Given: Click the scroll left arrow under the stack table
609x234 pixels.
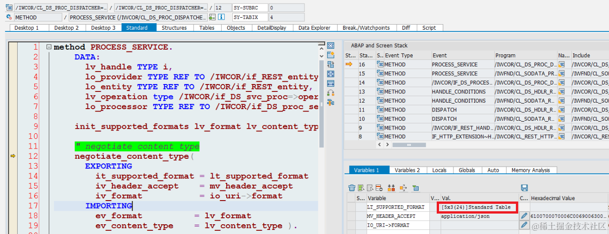Looking at the screenshot, I should (379, 145).
